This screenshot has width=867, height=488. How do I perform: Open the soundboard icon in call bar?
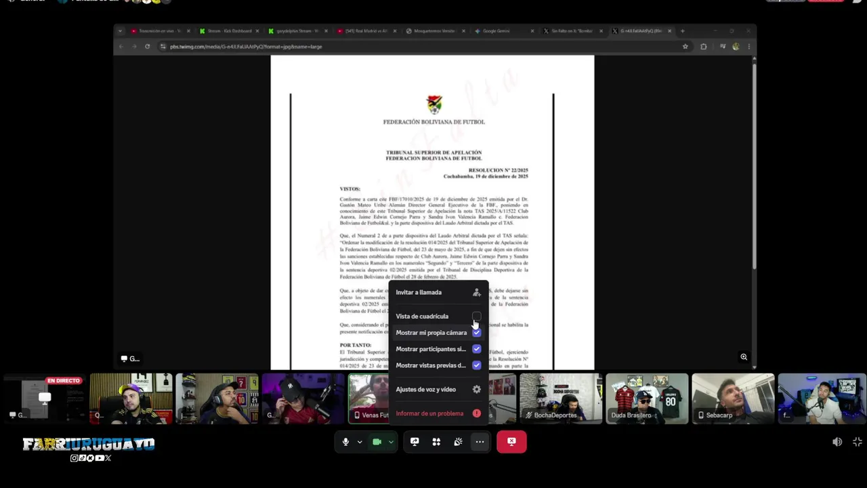coord(458,442)
